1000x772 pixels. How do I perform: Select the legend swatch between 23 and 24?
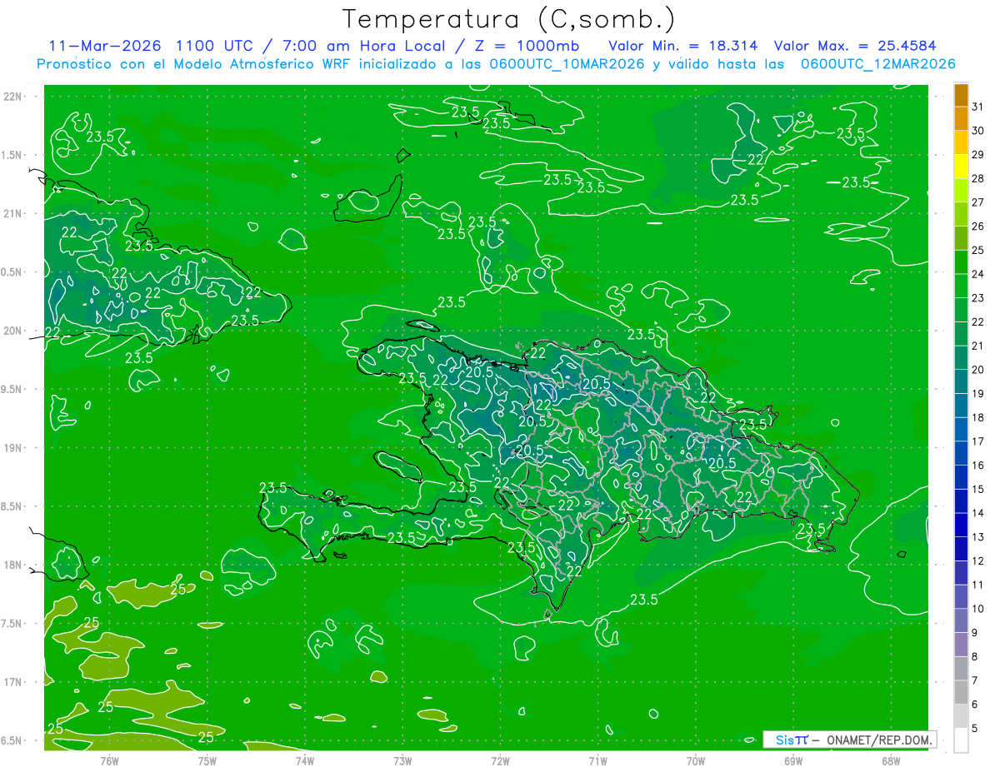[961, 286]
